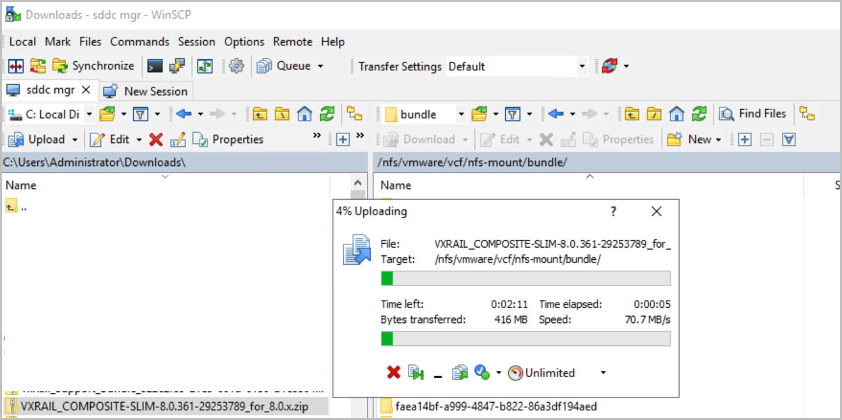842x420 pixels.
Task: Click the Keep Remote Directory Up To Date icon
Action: (x=205, y=66)
